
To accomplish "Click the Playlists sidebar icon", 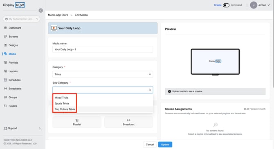I will 5,62.
